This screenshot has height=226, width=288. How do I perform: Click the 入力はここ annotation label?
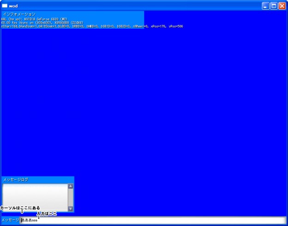point(47,214)
